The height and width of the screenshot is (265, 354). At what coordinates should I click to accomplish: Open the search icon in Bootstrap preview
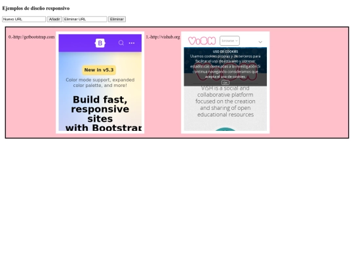121,43
